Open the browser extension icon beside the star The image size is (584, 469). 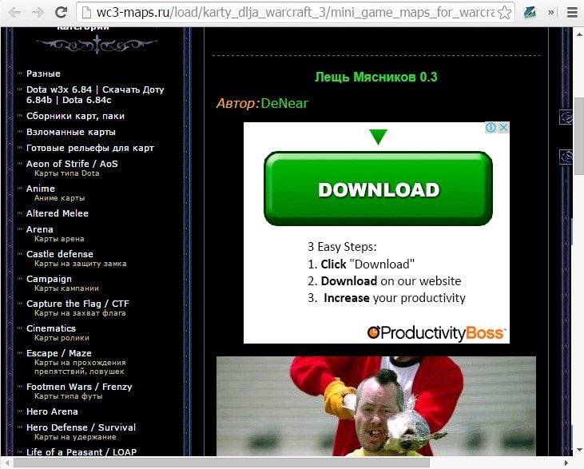click(529, 13)
